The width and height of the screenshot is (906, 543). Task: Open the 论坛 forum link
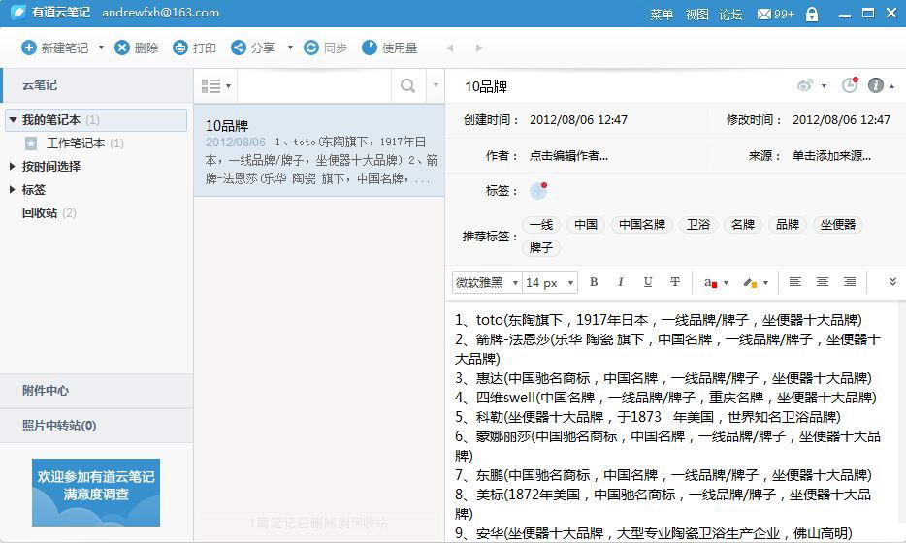tap(730, 14)
